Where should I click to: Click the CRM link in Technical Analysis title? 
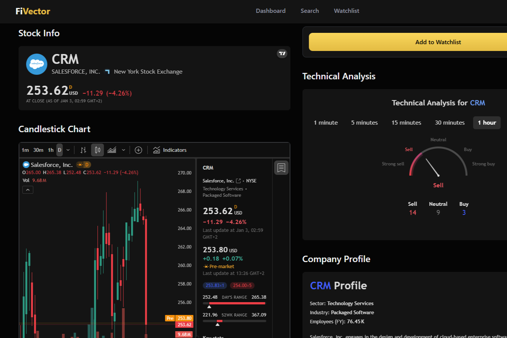coord(478,103)
